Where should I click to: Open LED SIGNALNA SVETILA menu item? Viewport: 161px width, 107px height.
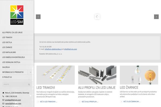(17, 62)
